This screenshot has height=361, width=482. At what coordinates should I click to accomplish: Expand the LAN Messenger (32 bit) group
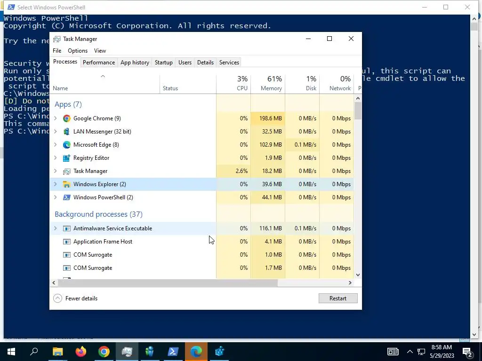(x=56, y=132)
